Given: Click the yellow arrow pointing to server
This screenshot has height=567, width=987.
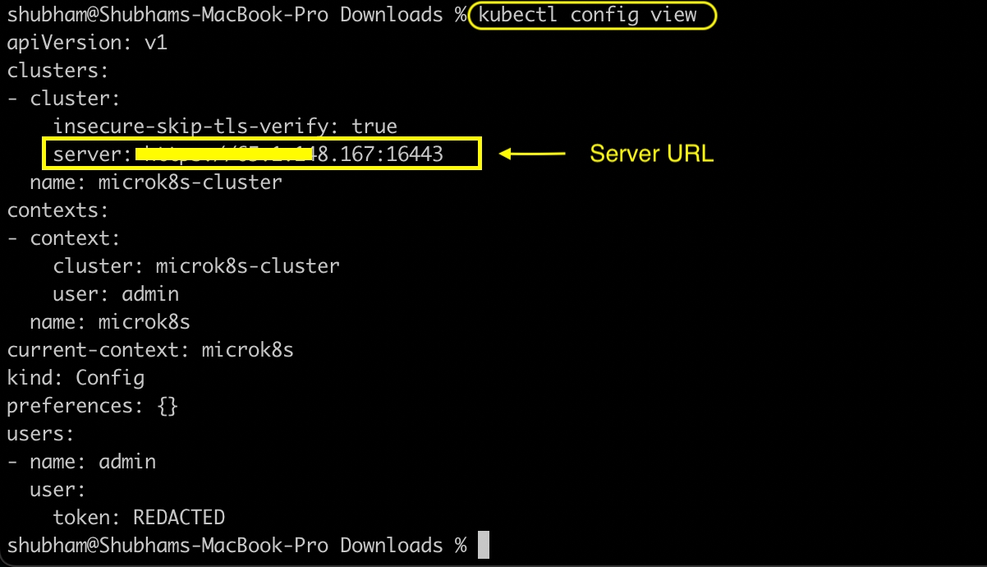Looking at the screenshot, I should click(x=532, y=154).
